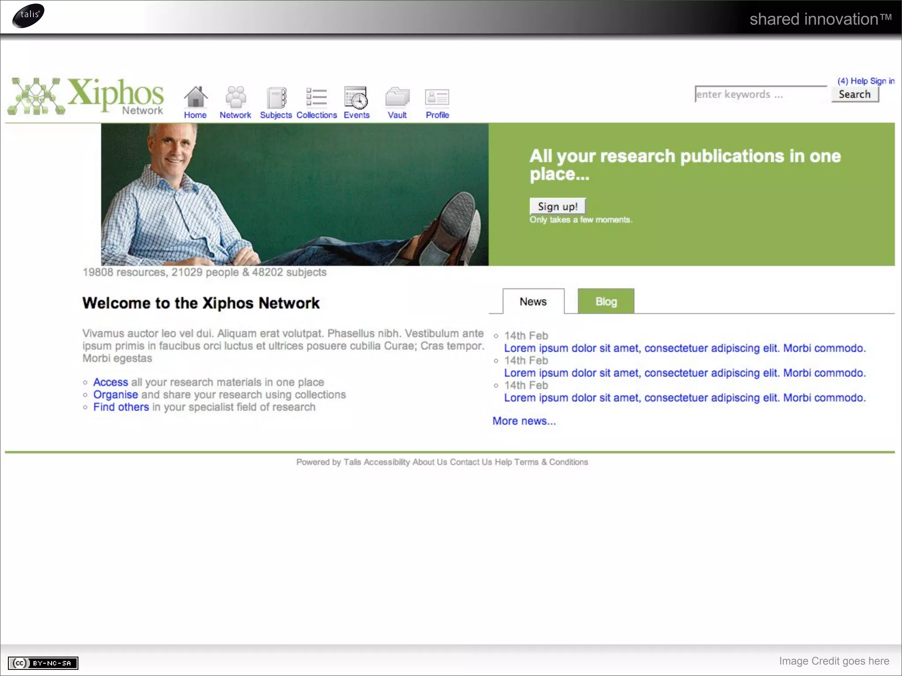This screenshot has height=676, width=902.
Task: Switch to the News tab
Action: (533, 301)
